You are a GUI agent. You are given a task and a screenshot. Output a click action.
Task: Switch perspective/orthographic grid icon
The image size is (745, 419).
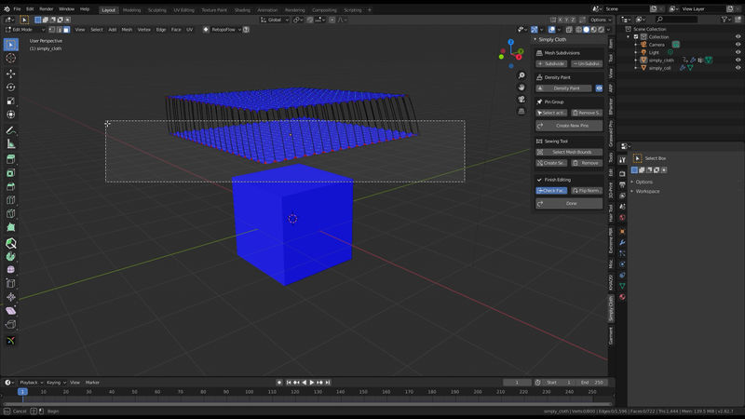click(521, 111)
